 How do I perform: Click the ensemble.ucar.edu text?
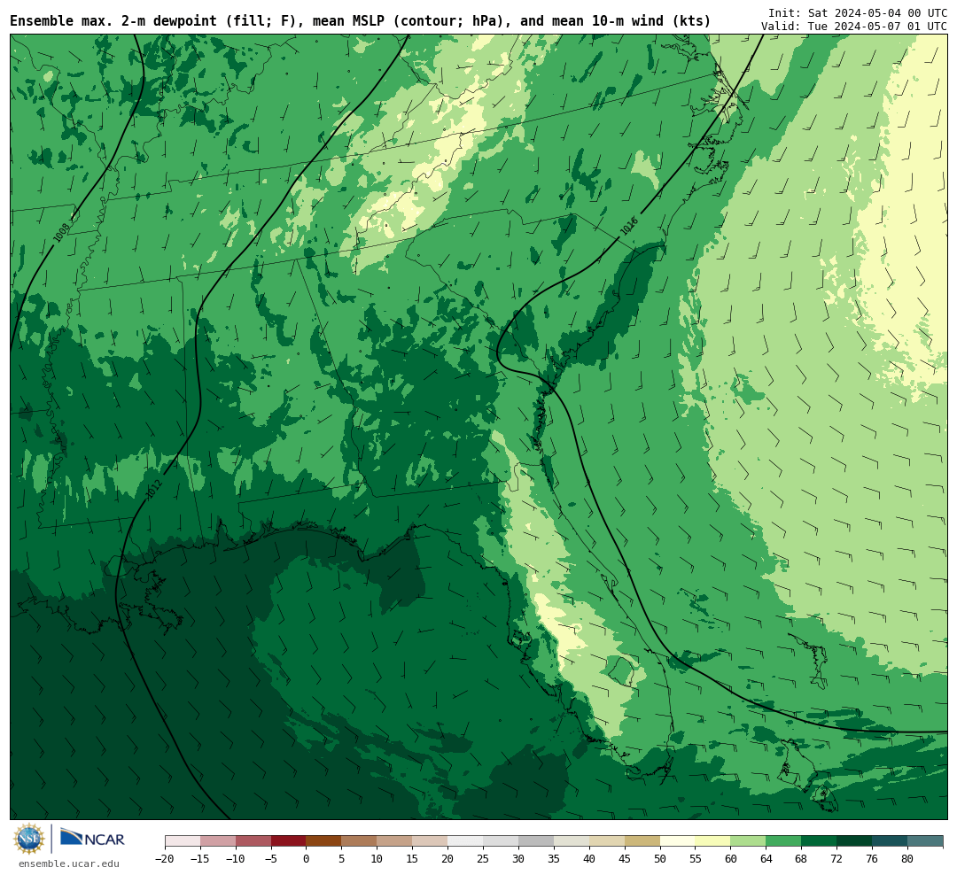pyautogui.click(x=69, y=863)
